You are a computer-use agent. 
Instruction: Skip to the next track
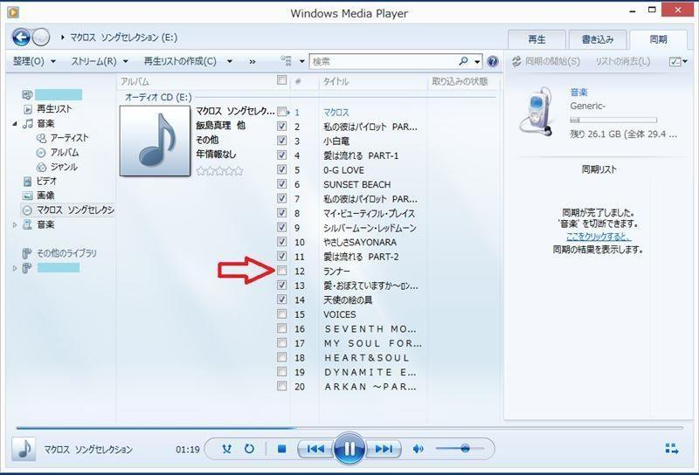click(384, 449)
